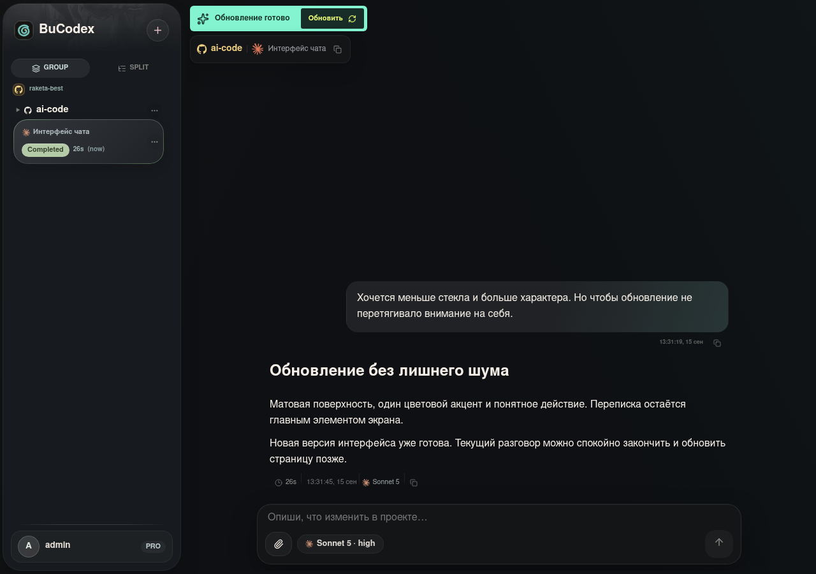Click the BuCodex spiral logo icon
This screenshot has width=816, height=574.
tap(24, 30)
